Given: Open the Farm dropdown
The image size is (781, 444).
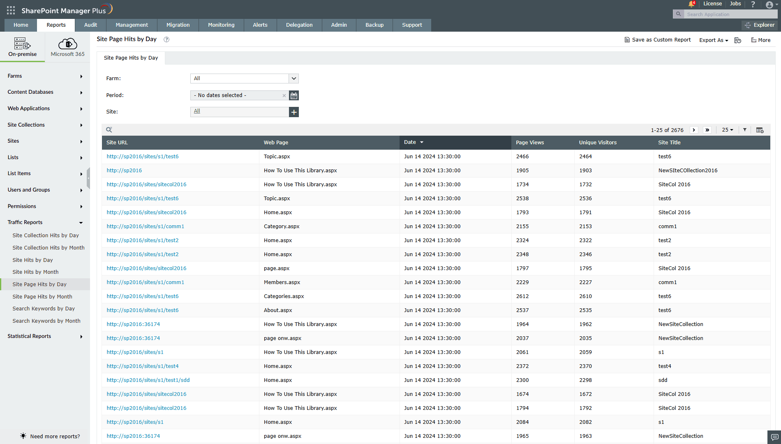Looking at the screenshot, I should [x=293, y=79].
